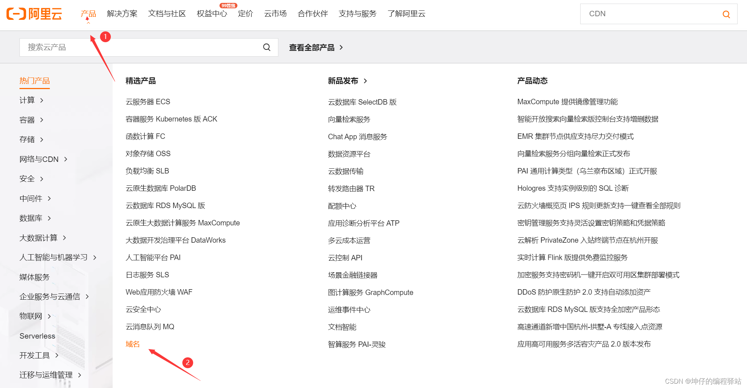Click the Alibaba Cloud logo

pos(34,14)
